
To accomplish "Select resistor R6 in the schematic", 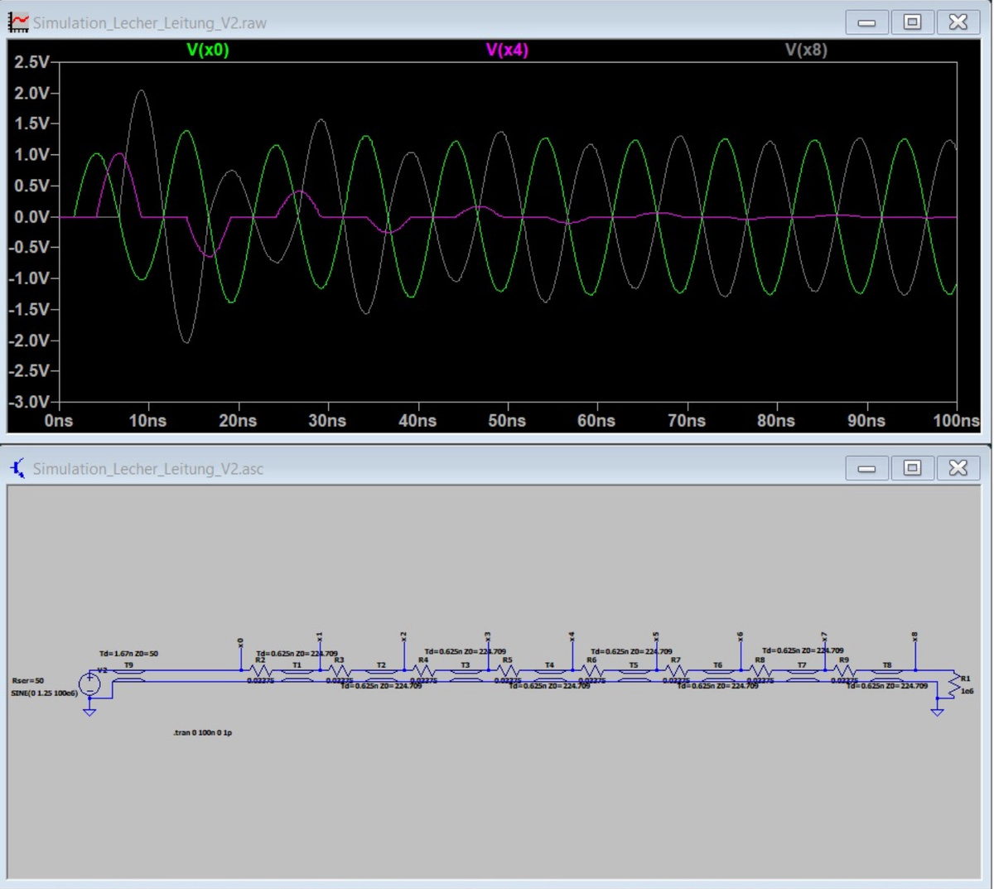I will (591, 670).
